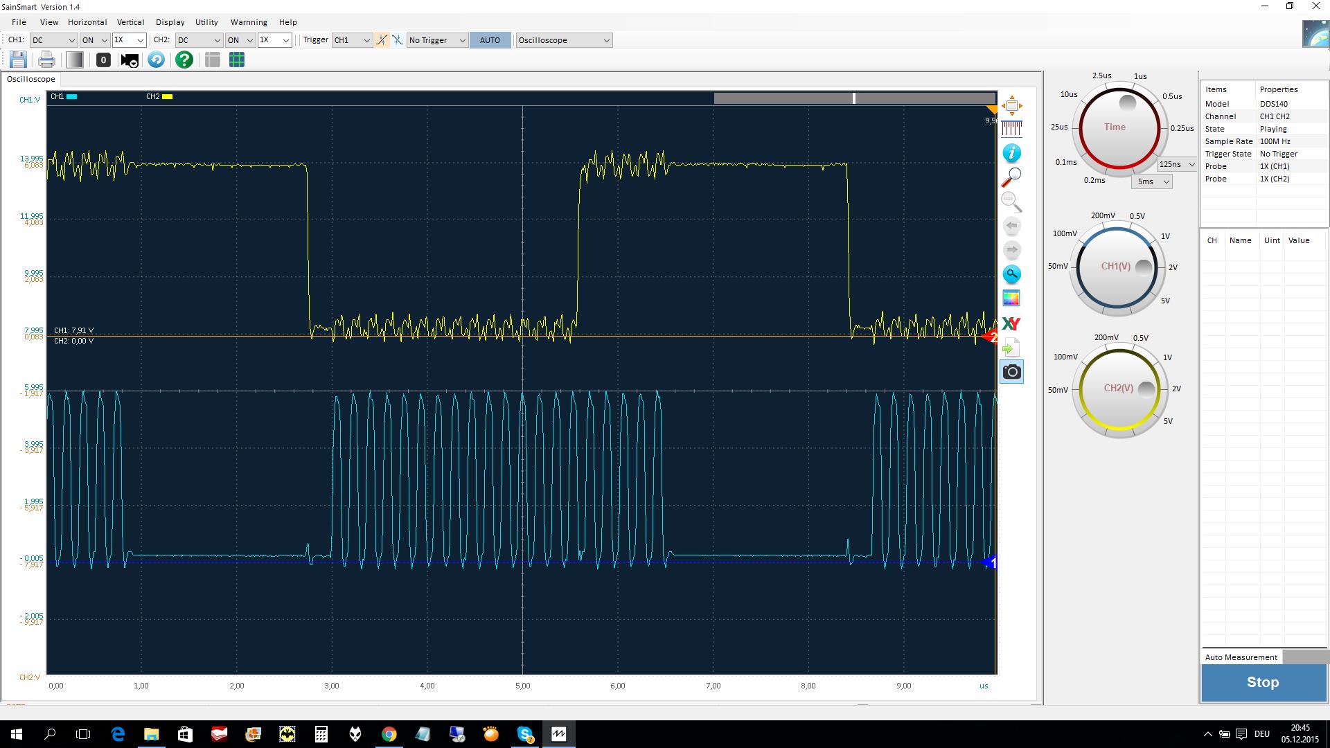Select the falling edge trigger icon

pos(398,40)
